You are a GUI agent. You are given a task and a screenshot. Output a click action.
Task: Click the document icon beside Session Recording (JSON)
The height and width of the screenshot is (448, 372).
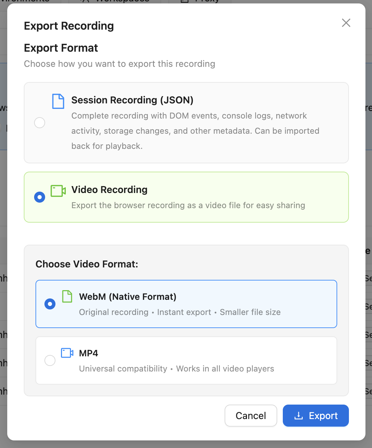(58, 101)
